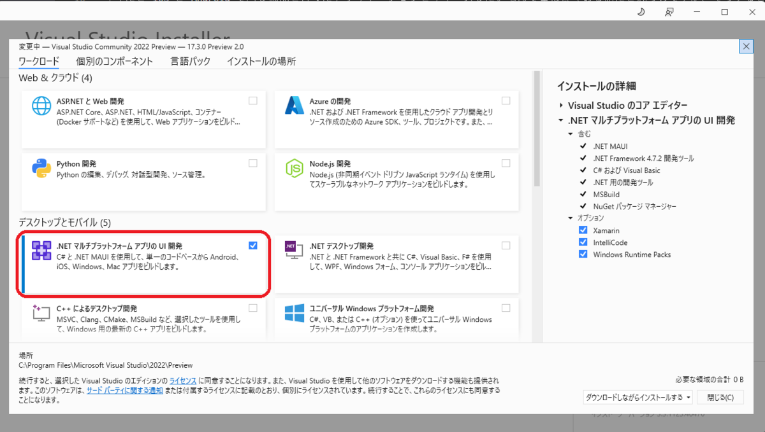Uncheck the Windows Runtime Packs option

tap(583, 254)
